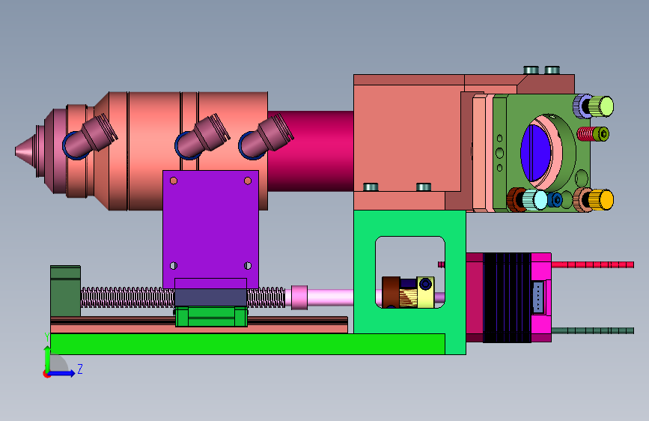Pick the blue lens in the mirror mount
649x421 pixels.
pyautogui.click(x=535, y=152)
